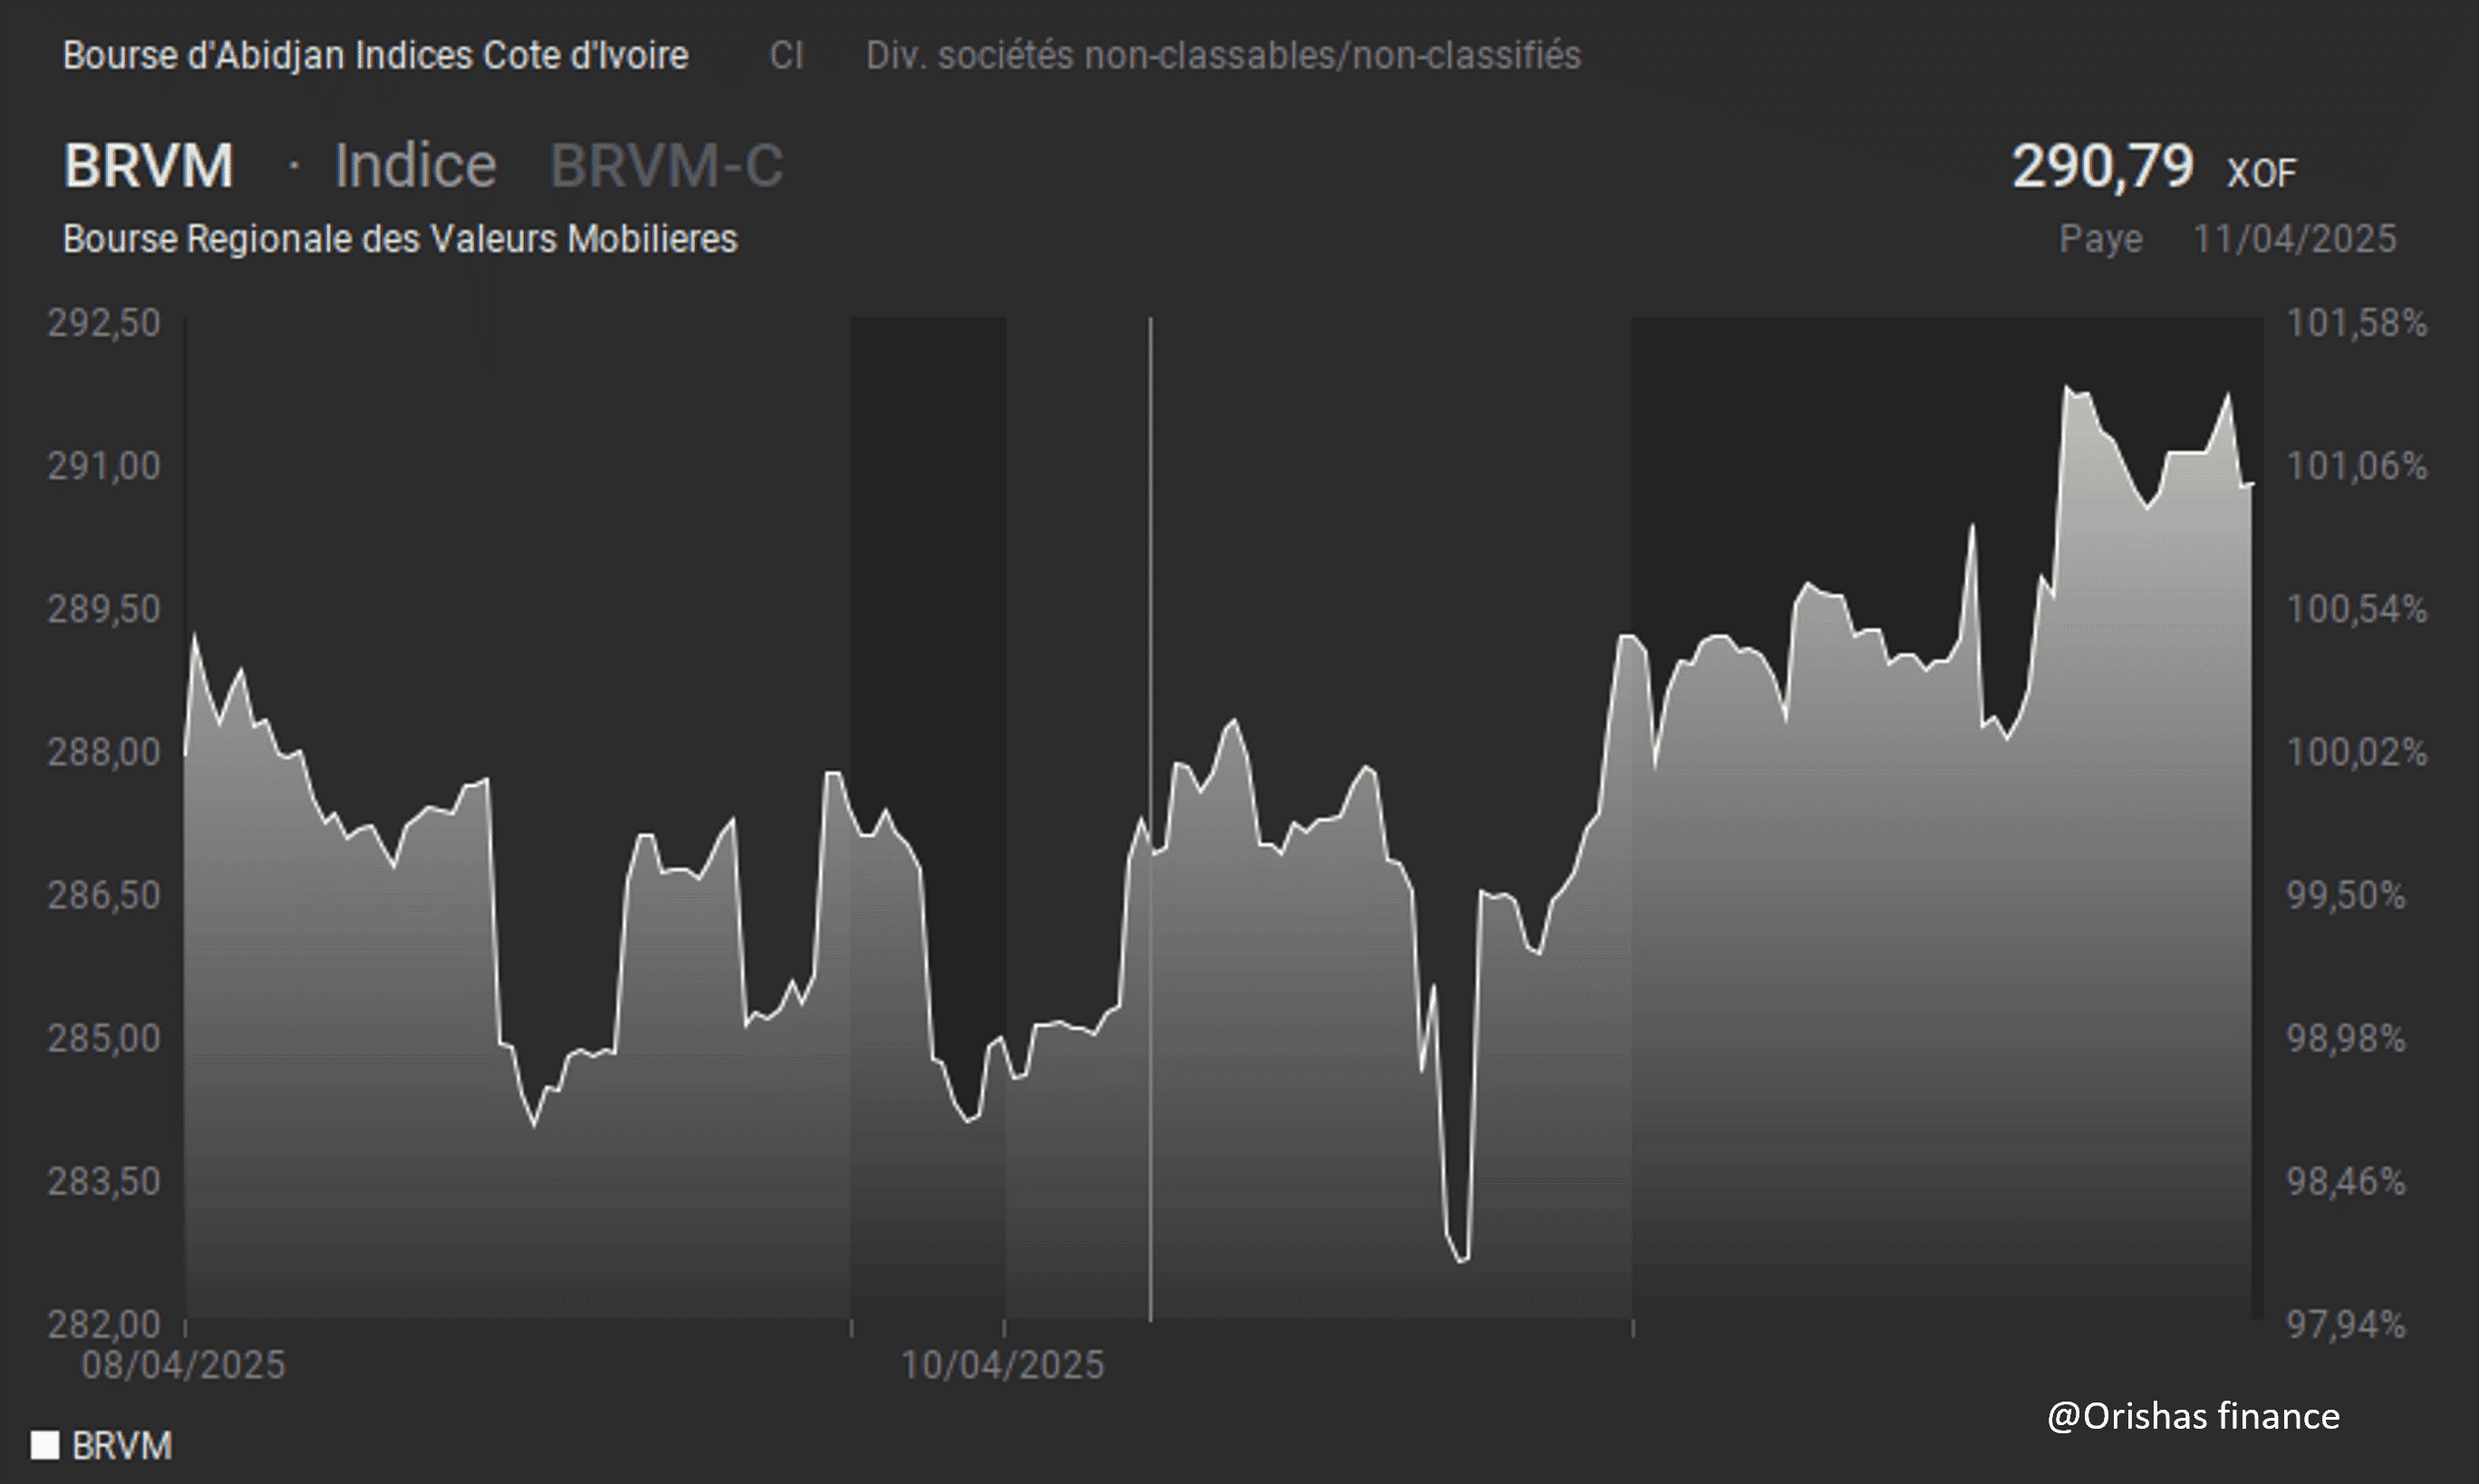Click the 08/04/2025 date on the time axis
Viewport: 2479px width, 1484px height.
tap(183, 1365)
